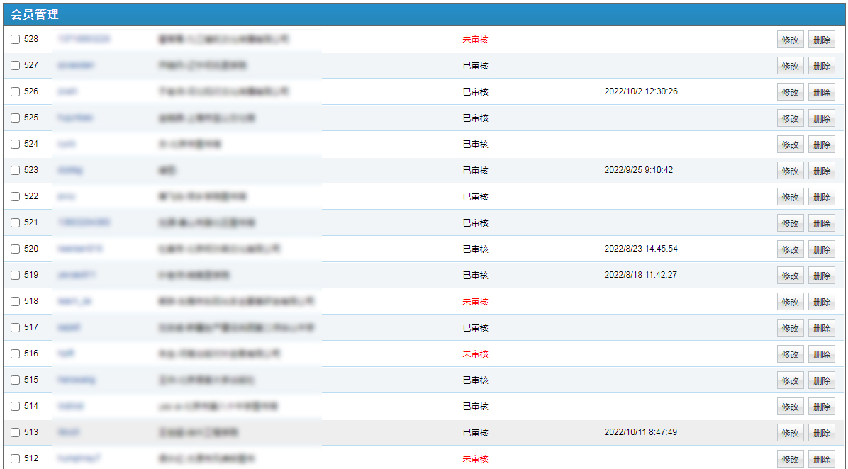The width and height of the screenshot is (848, 469).
Task: Tick the checkbox for member 520
Action: pyautogui.click(x=16, y=249)
